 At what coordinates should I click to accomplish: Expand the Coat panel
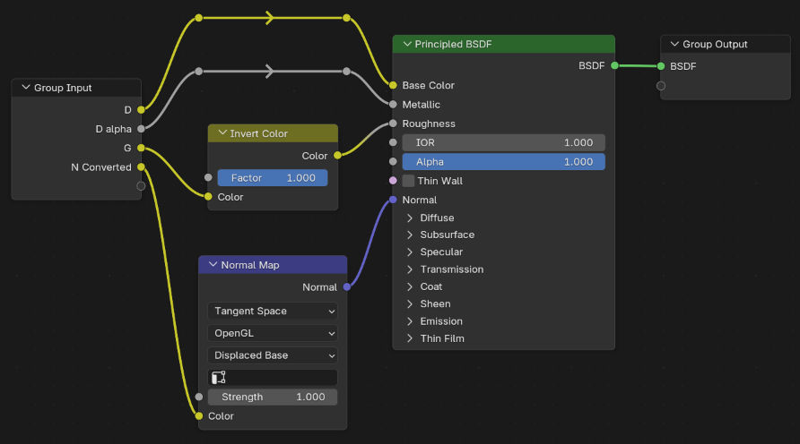pos(410,286)
